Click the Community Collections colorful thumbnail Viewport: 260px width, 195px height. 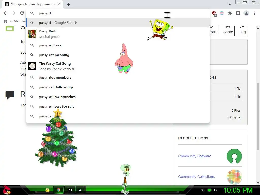click(234, 177)
